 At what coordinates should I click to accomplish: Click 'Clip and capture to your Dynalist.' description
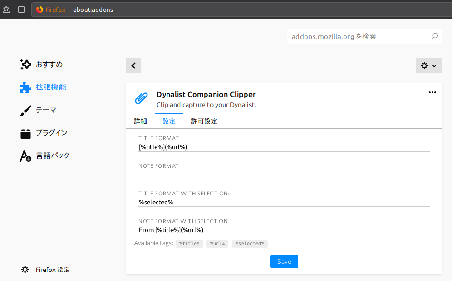coord(206,105)
